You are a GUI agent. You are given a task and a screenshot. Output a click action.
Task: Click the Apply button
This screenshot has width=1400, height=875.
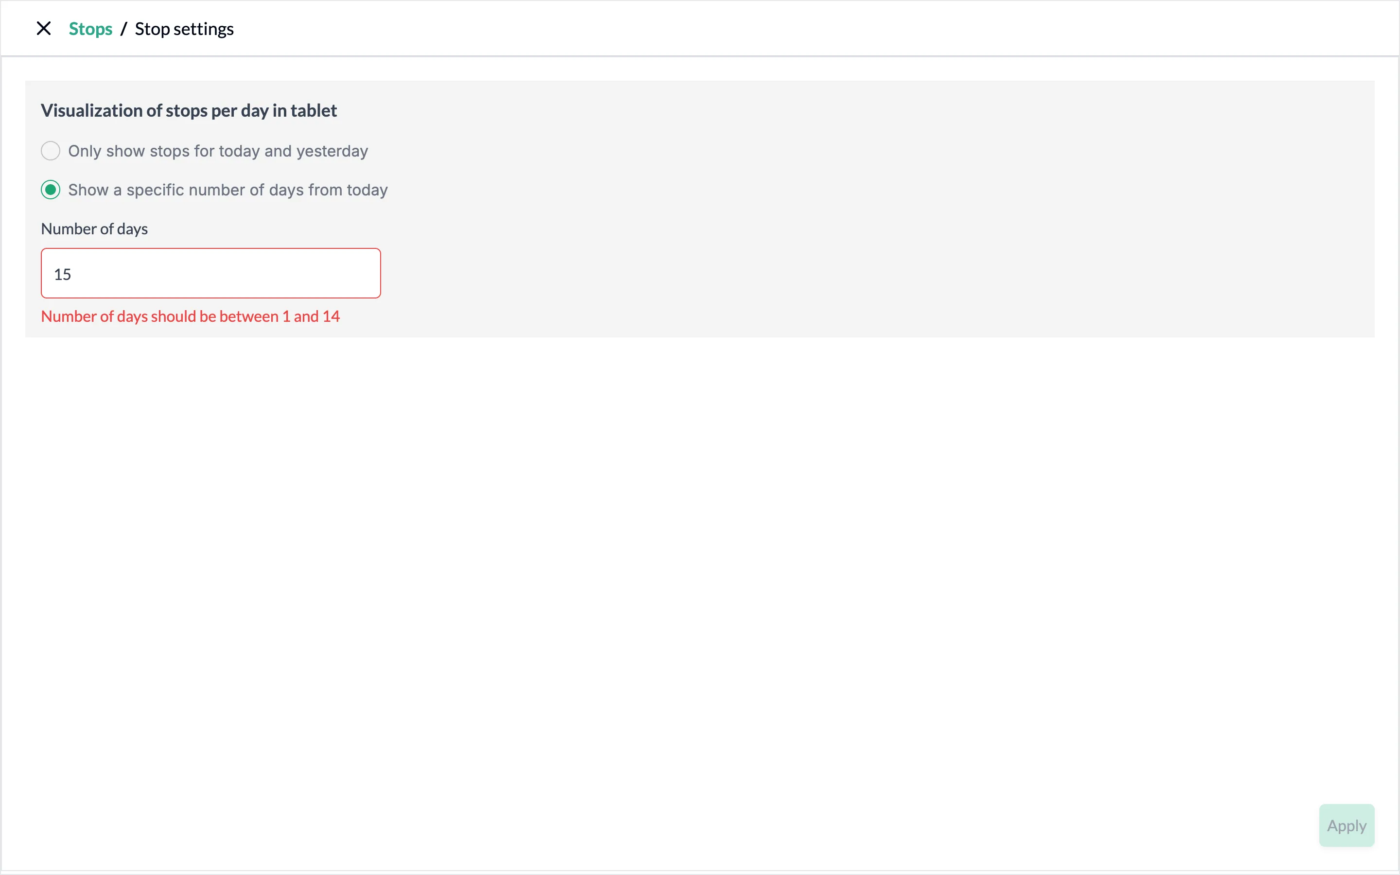click(1346, 825)
